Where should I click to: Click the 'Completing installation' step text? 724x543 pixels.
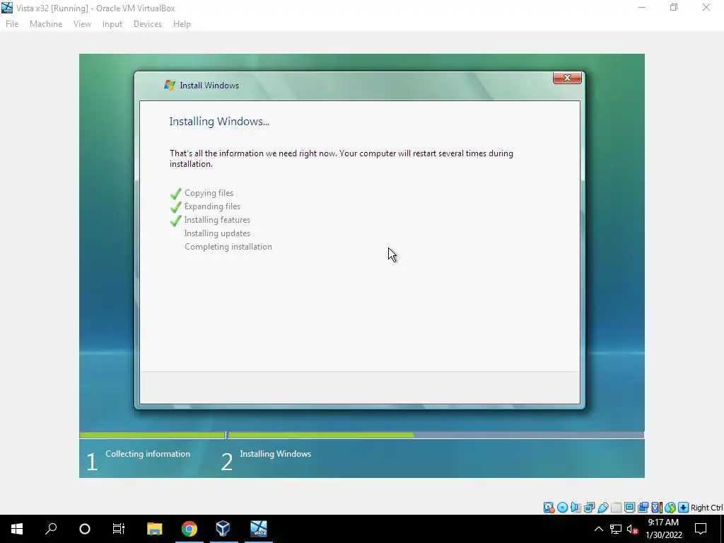coord(228,247)
